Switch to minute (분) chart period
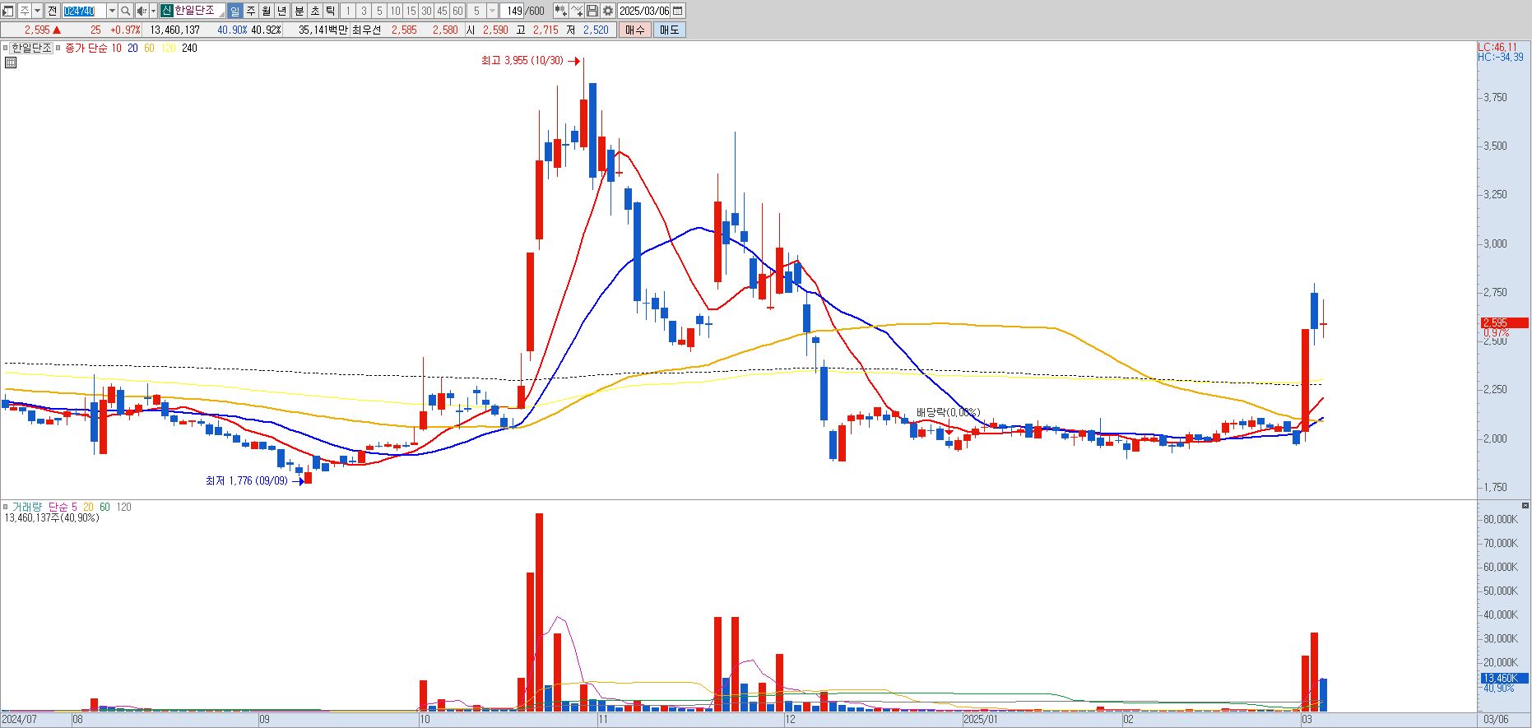The height and width of the screenshot is (728, 1532). click(299, 11)
